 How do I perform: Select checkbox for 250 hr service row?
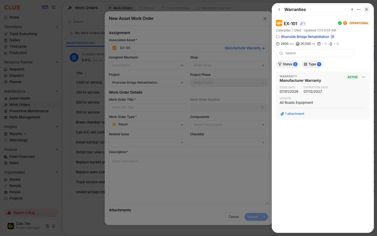click(70, 92)
